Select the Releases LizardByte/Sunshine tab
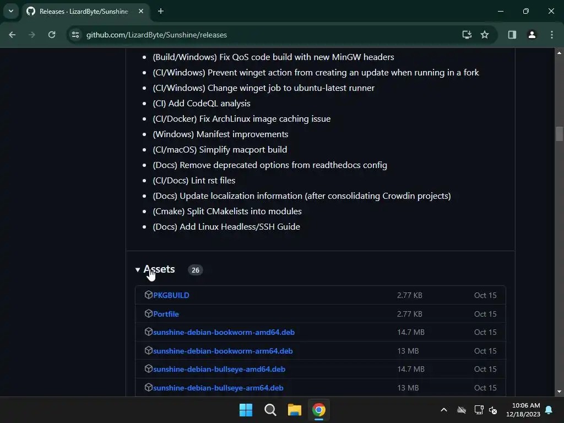Screen dimensions: 564x423 [x=84, y=11]
